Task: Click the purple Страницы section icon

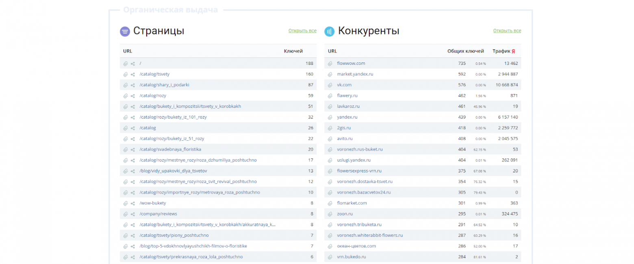Action: [125, 31]
